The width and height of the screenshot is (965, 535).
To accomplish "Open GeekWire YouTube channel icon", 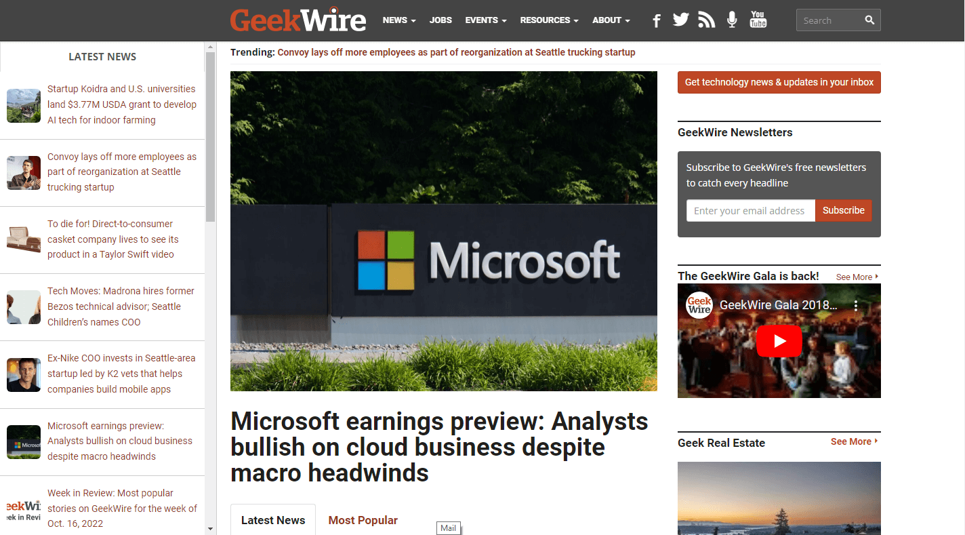I will [x=758, y=20].
